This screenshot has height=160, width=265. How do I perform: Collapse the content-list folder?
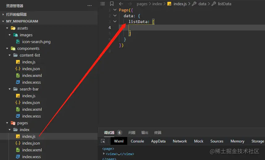pyautogui.click(x=10, y=55)
